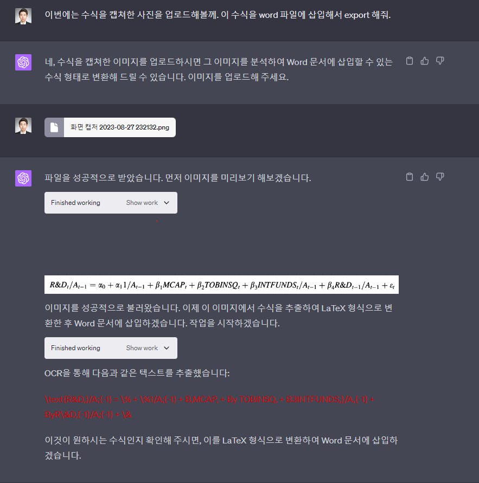Click the red OCR extracted LaTeX text
Image resolution: width=479 pixels, height=483 pixels.
[209, 407]
